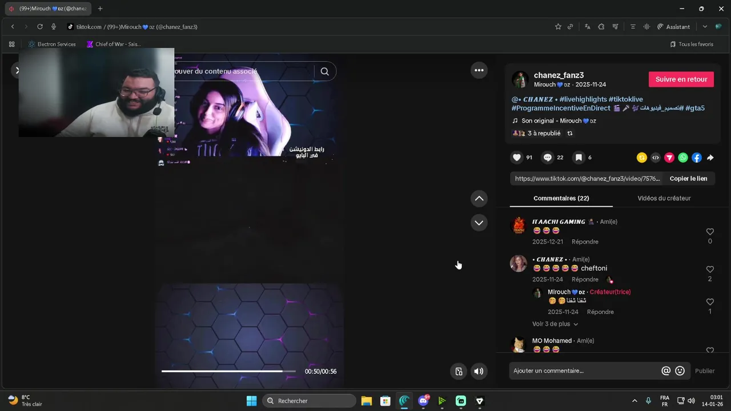Like the CHANEZ 'cheftoni' comment

710,269
